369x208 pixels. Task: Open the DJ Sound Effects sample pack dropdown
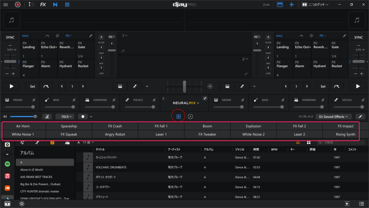(333, 117)
